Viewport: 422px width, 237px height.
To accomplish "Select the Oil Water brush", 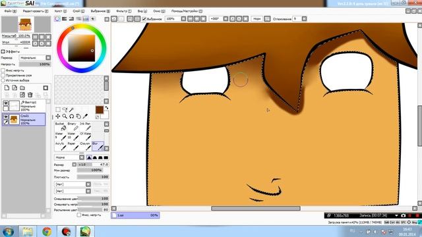I will click(86, 136).
